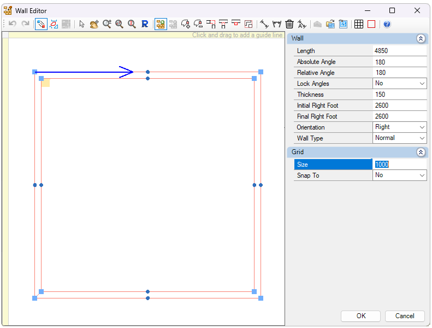Select the 'Wall Type' property label
The image size is (432, 328).
pyautogui.click(x=310, y=138)
